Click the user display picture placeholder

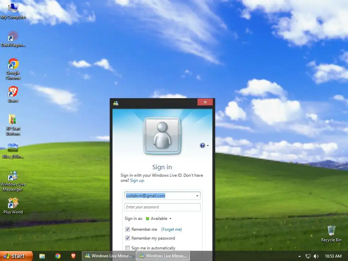click(x=162, y=135)
